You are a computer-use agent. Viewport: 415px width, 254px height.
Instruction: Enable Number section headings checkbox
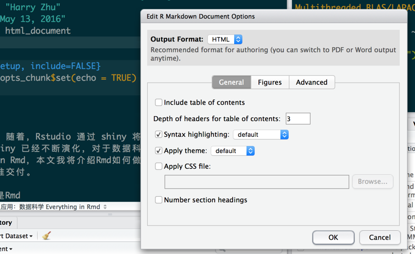(158, 200)
